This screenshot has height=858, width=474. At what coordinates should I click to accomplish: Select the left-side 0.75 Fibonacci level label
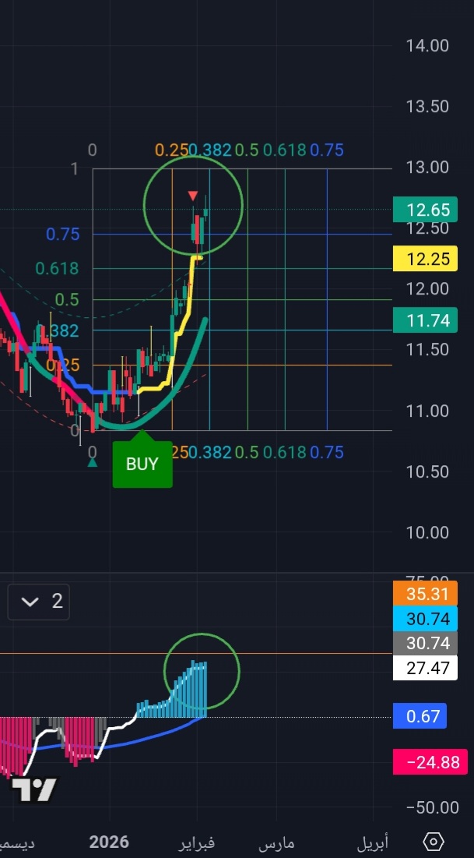tap(62, 234)
